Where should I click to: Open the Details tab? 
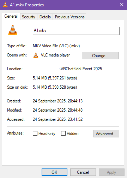(x=45, y=17)
